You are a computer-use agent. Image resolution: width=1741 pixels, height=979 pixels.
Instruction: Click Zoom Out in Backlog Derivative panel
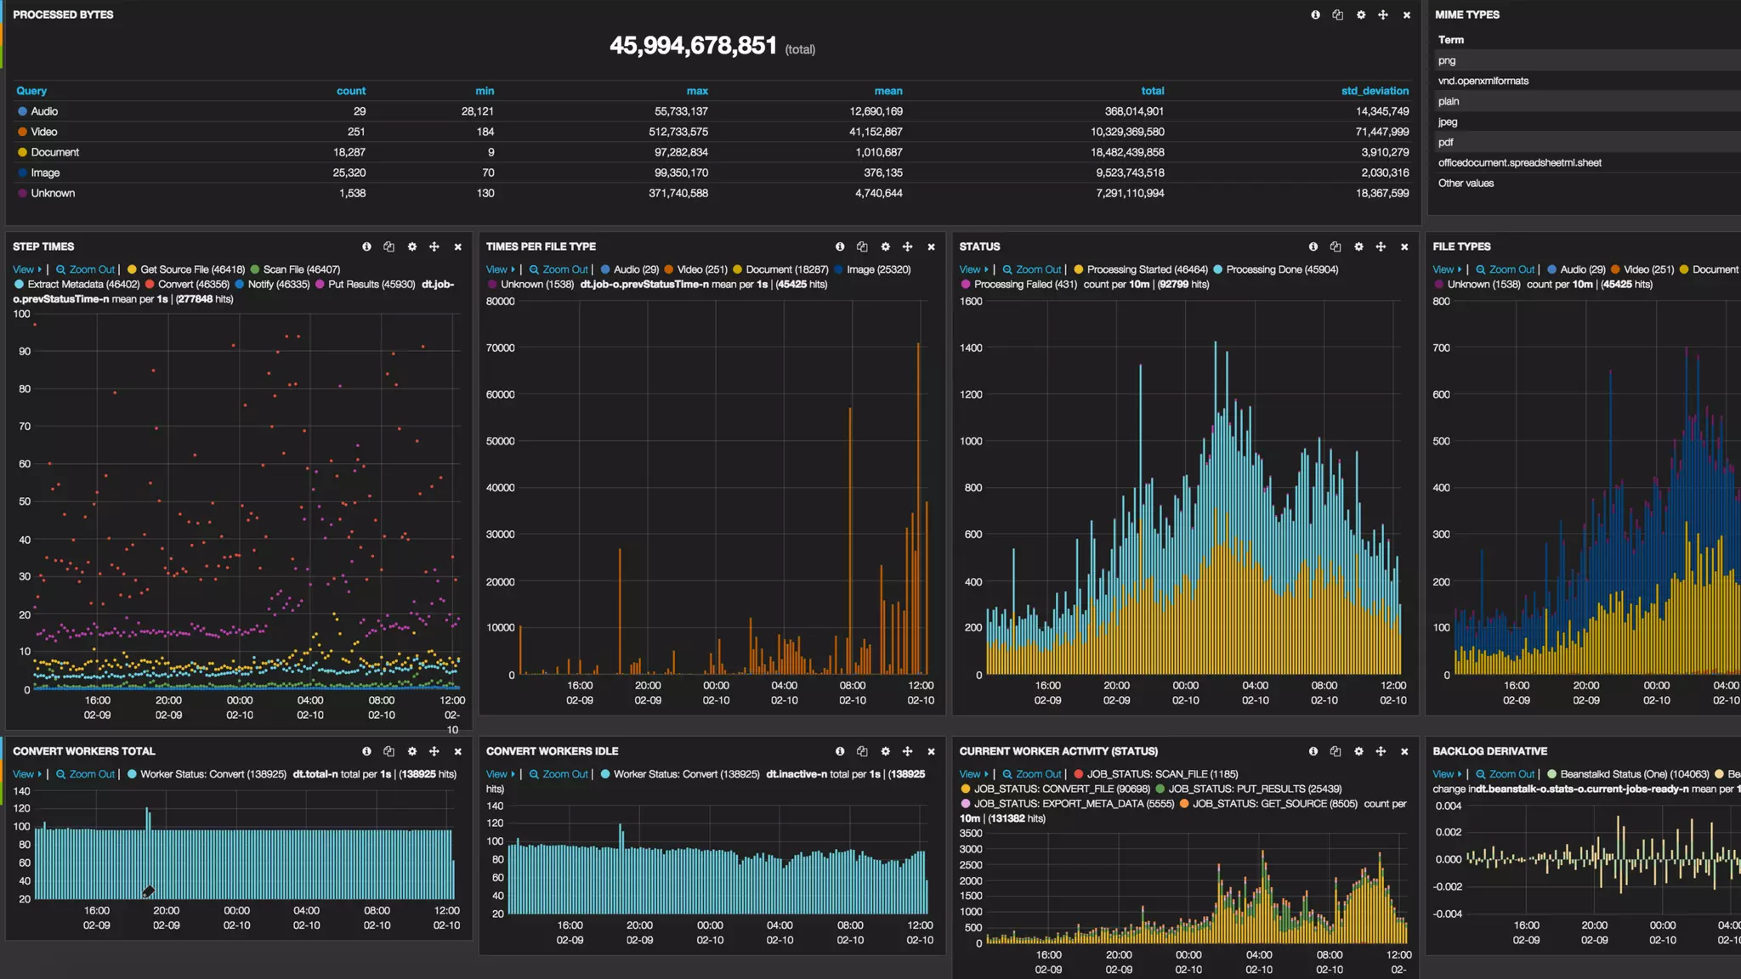point(1511,774)
